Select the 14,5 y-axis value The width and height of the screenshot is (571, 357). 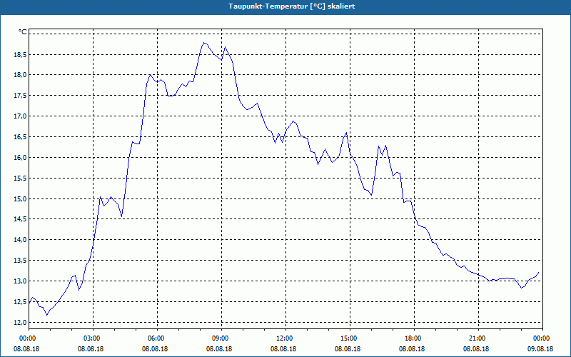coord(19,219)
